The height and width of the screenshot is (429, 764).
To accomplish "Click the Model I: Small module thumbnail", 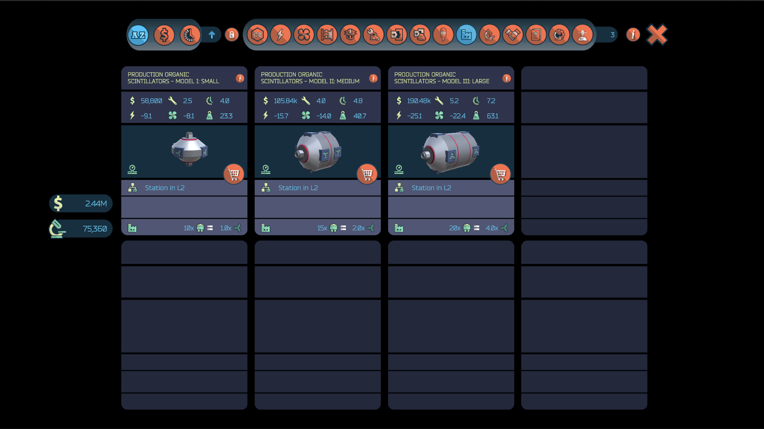I will pyautogui.click(x=189, y=149).
